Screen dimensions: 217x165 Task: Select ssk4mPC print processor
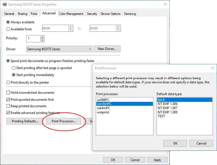click(125, 108)
